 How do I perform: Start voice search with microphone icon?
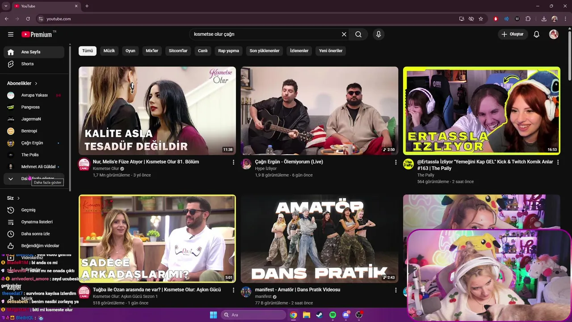click(379, 34)
